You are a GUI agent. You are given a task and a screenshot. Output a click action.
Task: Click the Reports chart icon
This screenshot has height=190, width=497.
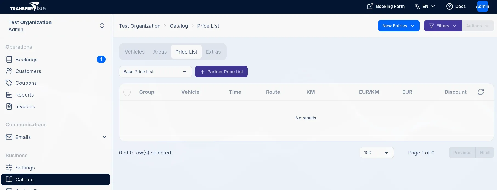click(x=9, y=95)
